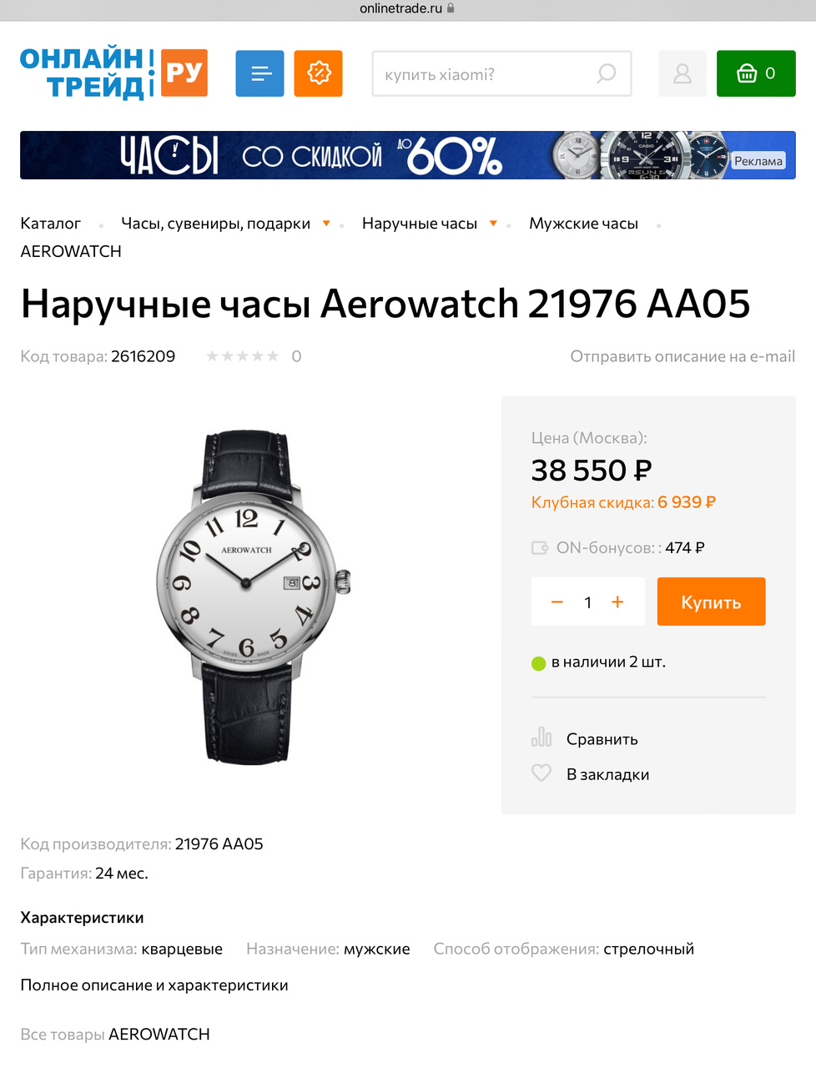Go to Каталог breadcrumb
816x1068 pixels.
coord(51,224)
